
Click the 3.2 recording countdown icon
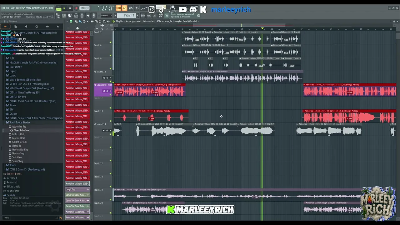[x=124, y=8]
